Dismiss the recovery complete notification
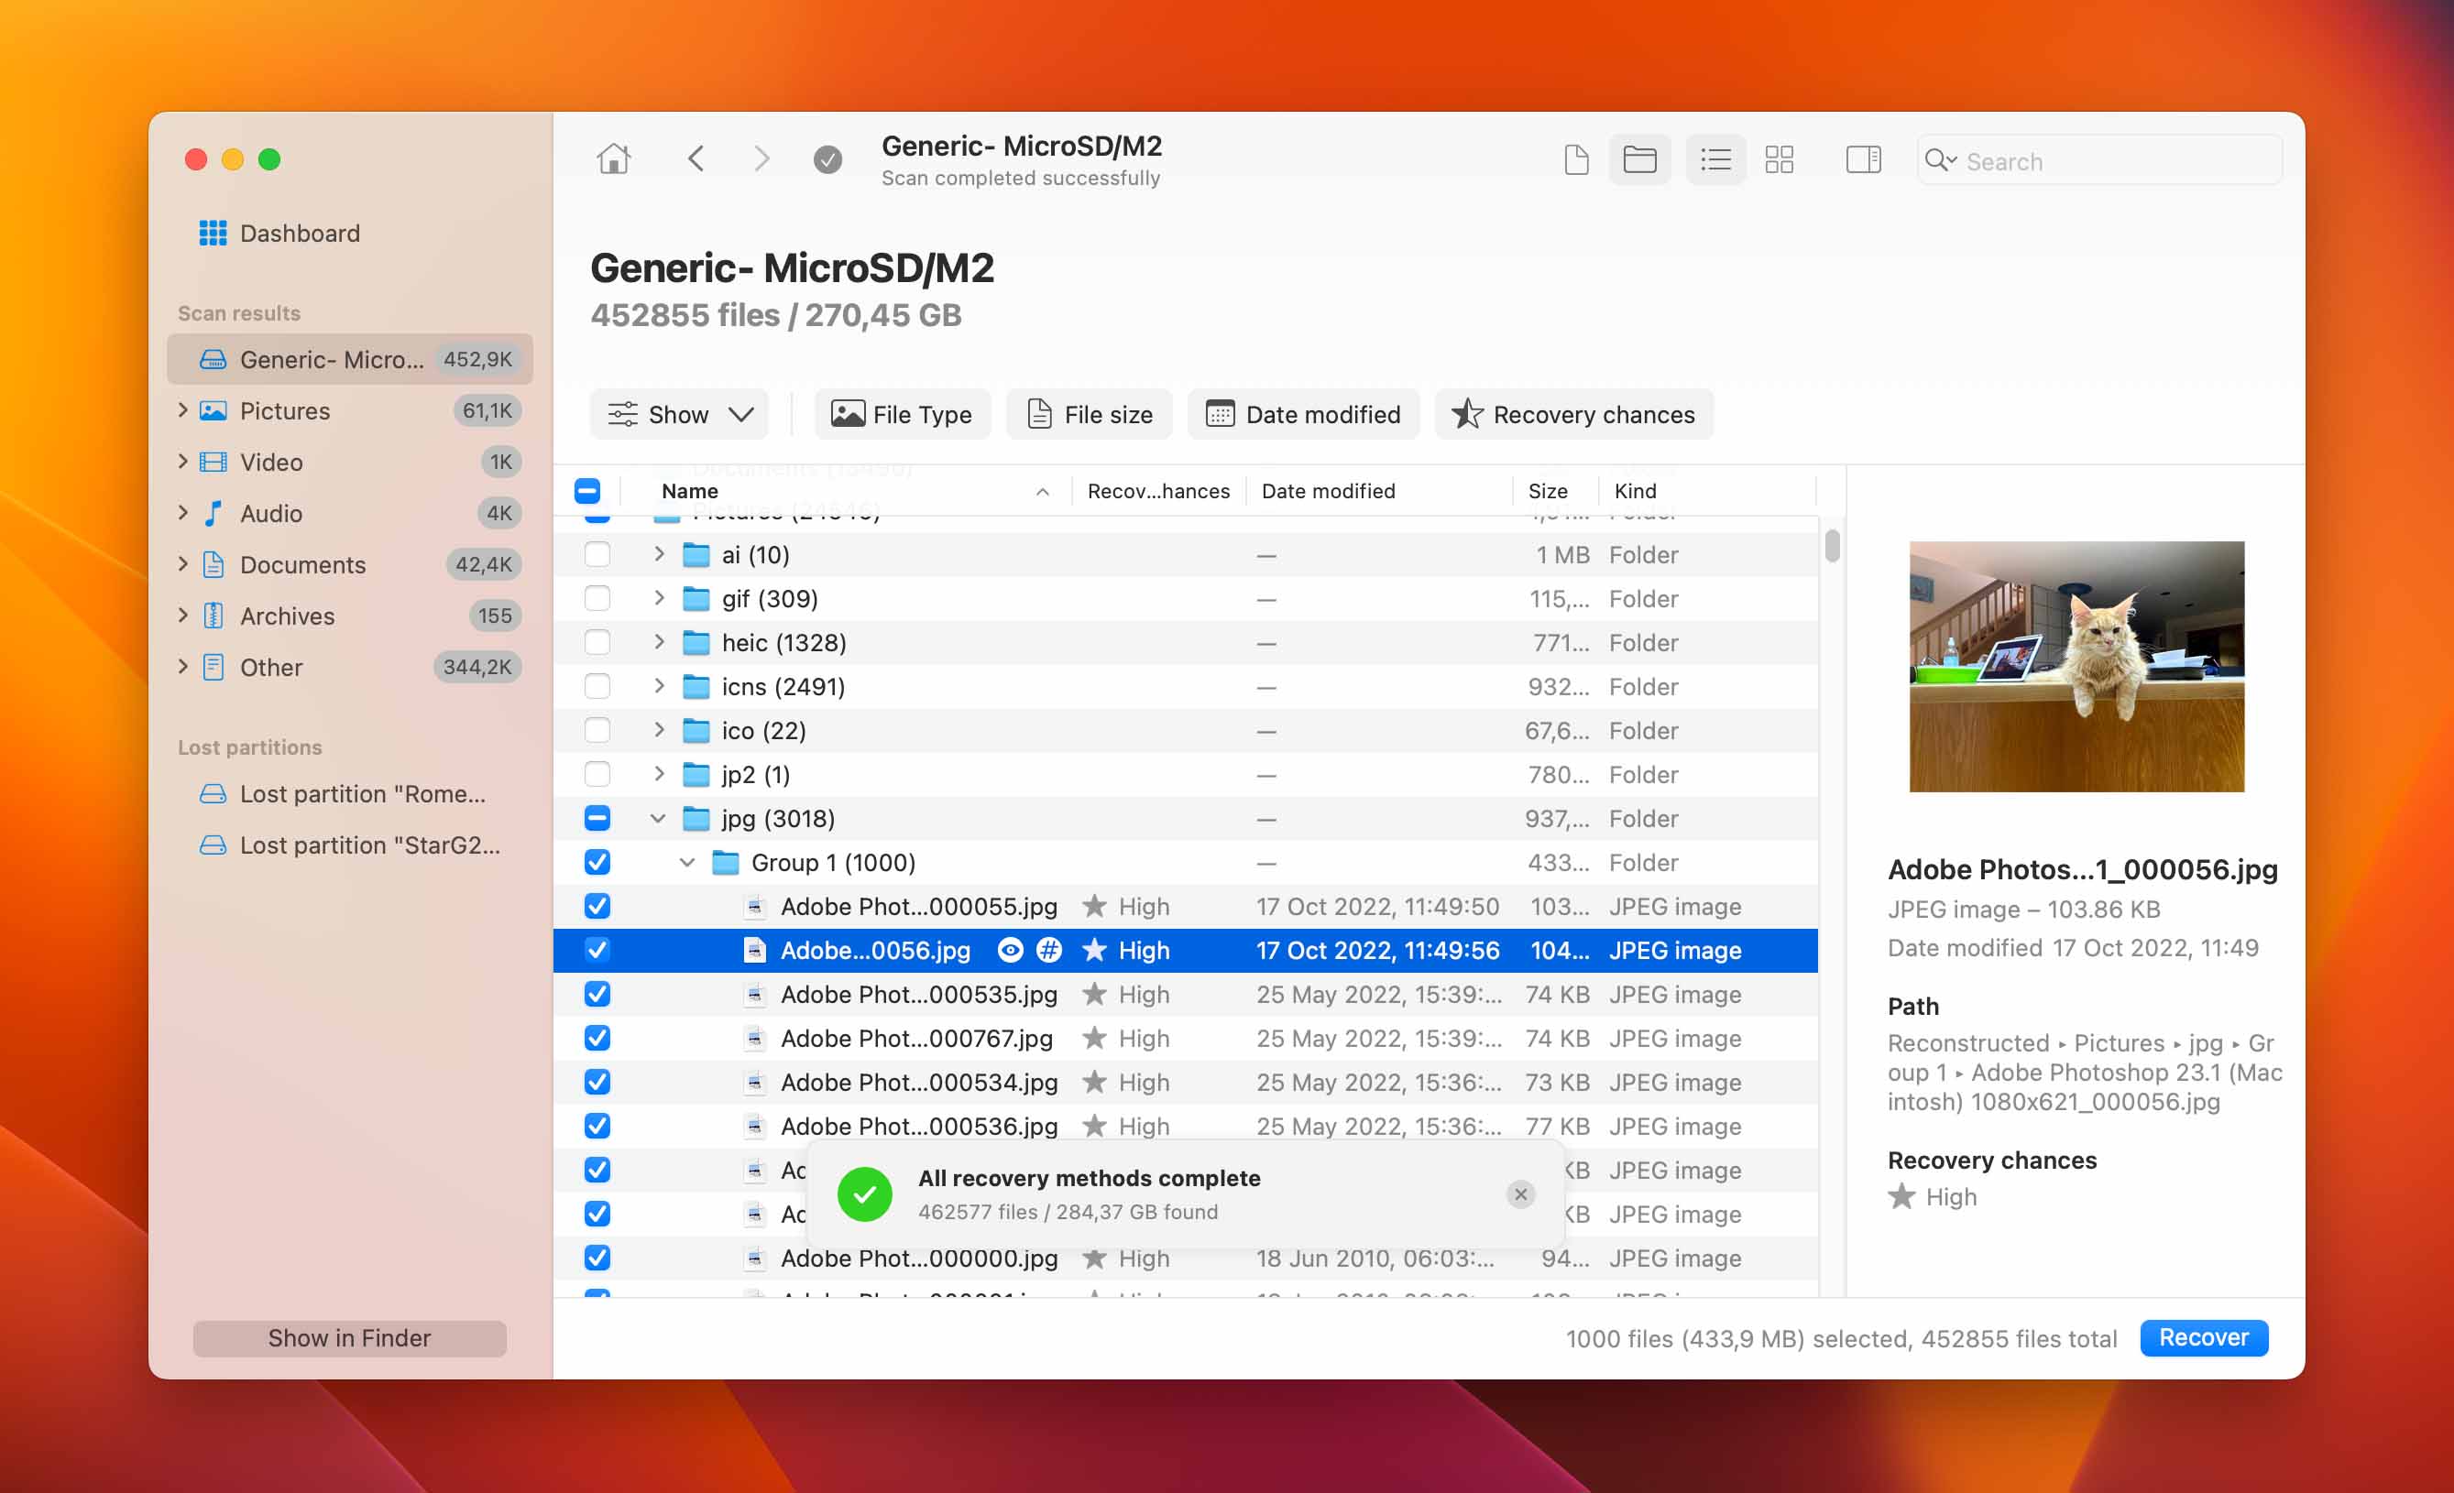The height and width of the screenshot is (1493, 2454). coord(1520,1193)
